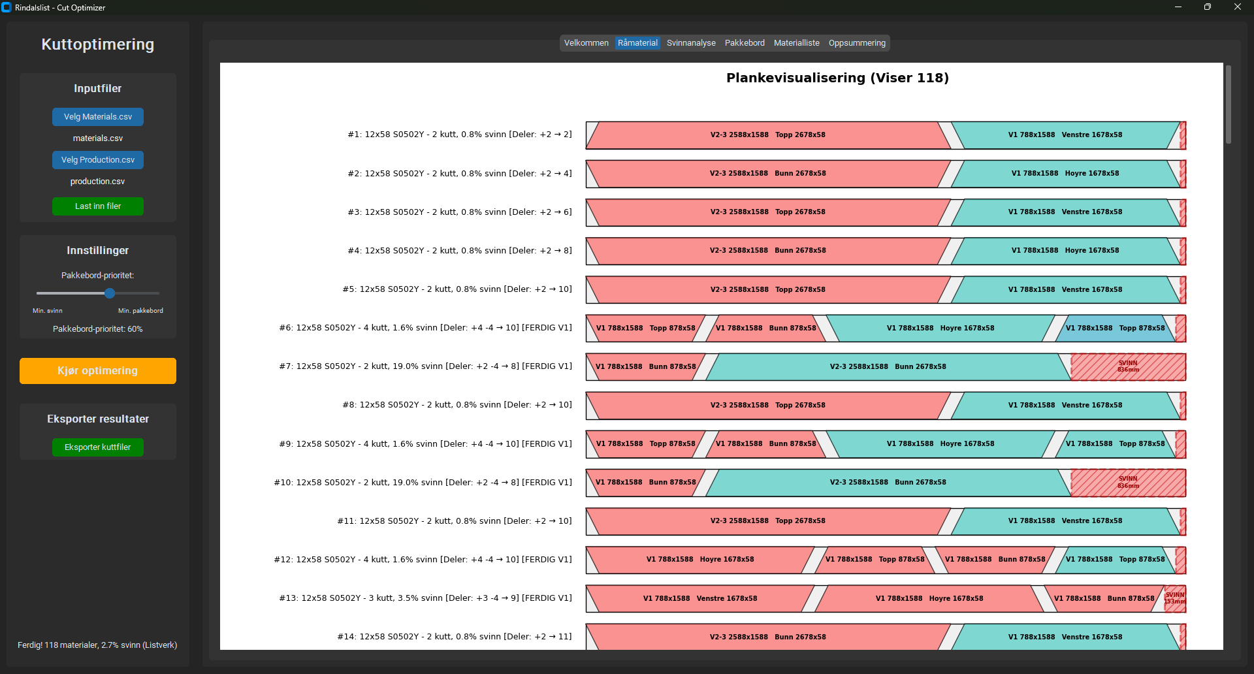Export cut files via Eksporter kuttfiler
Screen dimensions: 1254x674
97,447
